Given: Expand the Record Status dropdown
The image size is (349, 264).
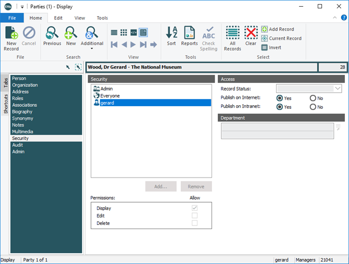Looking at the screenshot, I should (338, 89).
